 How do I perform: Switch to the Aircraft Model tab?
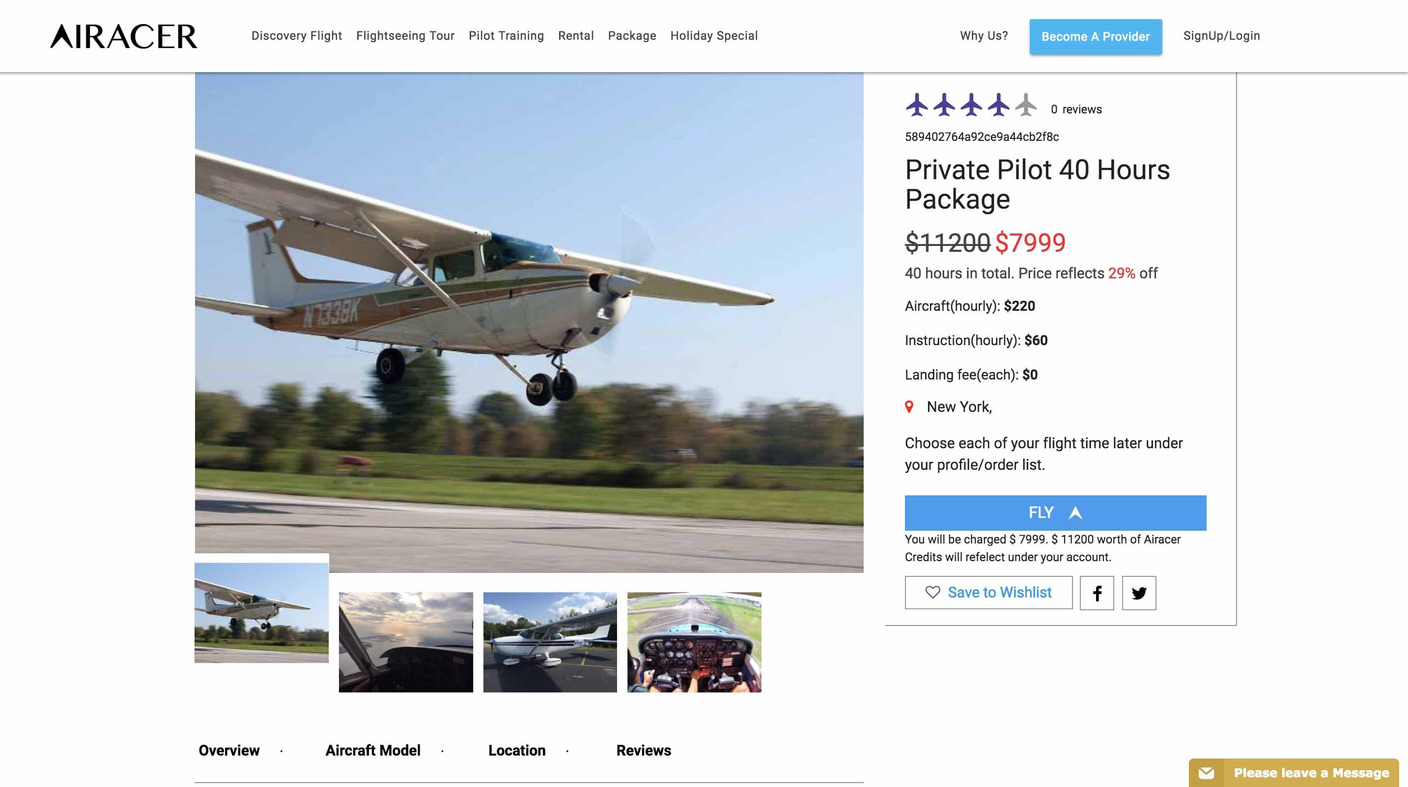(x=373, y=750)
